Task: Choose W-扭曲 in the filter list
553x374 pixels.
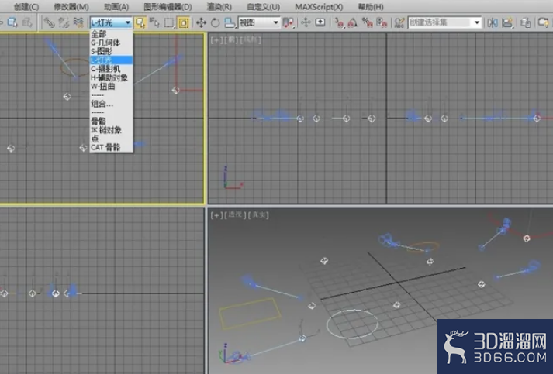Action: pyautogui.click(x=112, y=86)
